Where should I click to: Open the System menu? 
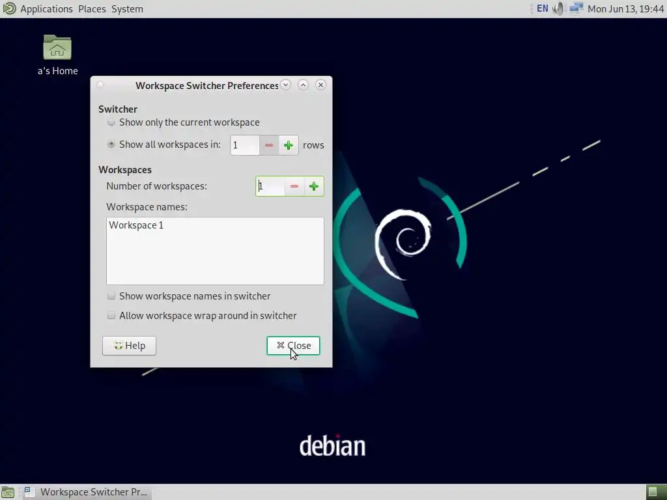click(127, 9)
